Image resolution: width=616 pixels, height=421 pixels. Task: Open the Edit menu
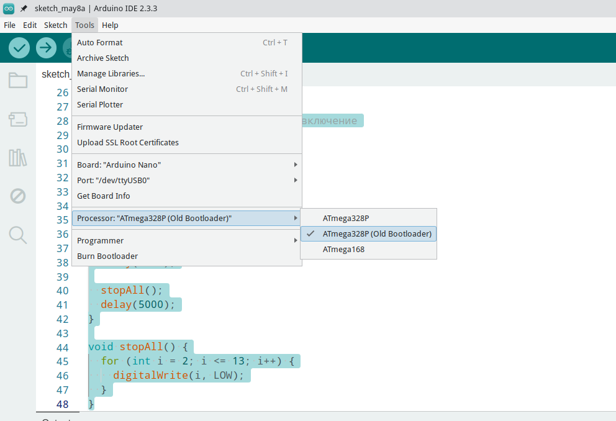click(x=30, y=25)
